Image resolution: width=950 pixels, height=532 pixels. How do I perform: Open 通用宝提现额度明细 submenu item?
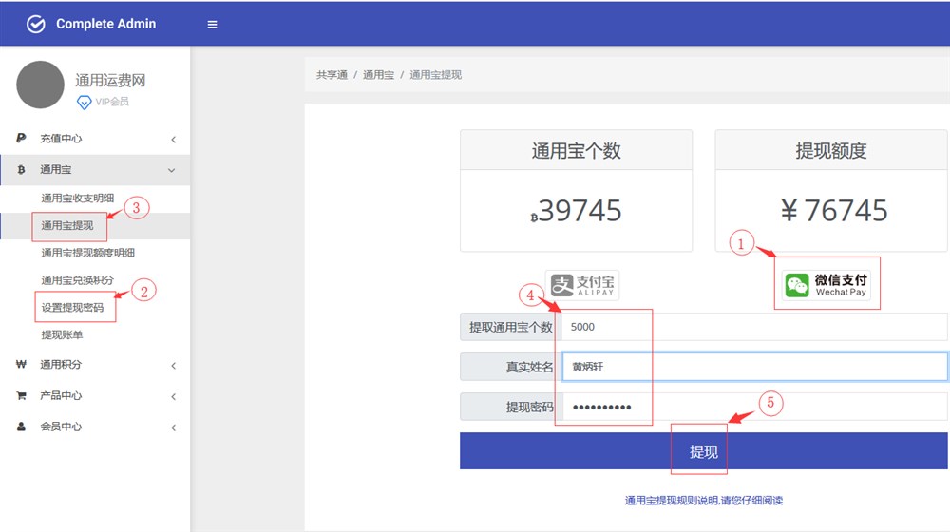87,253
